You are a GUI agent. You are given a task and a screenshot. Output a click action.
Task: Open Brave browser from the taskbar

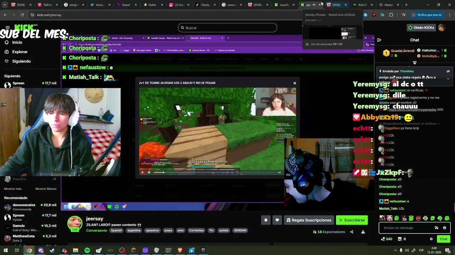180,250
